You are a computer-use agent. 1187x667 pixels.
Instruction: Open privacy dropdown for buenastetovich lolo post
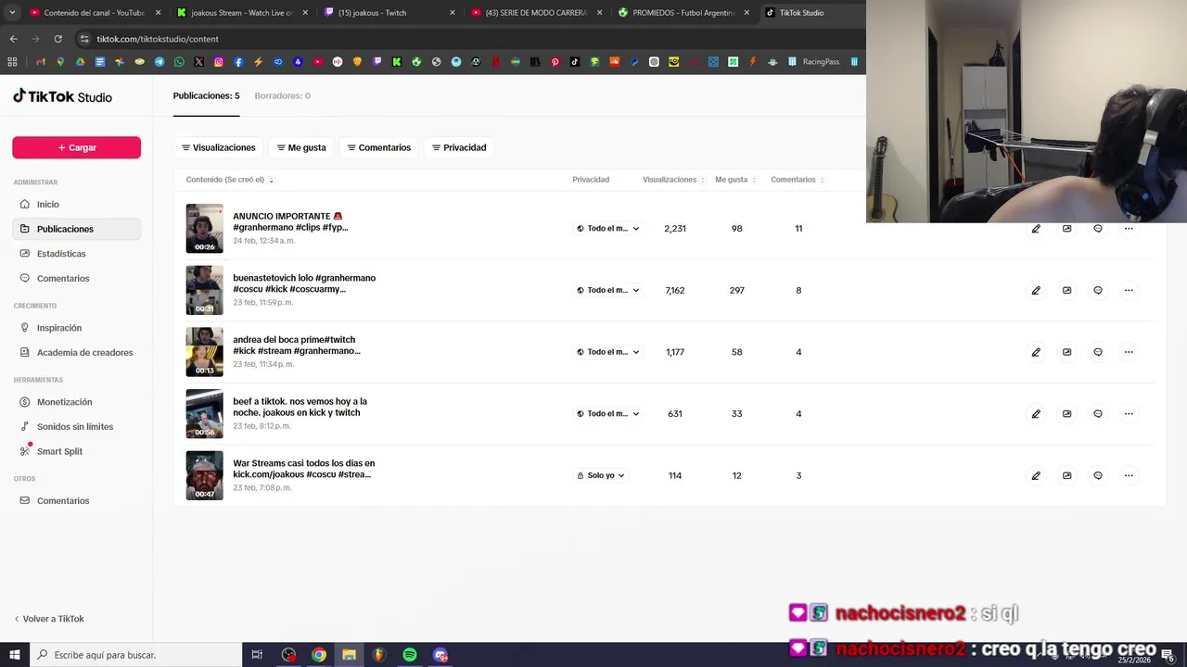pos(608,290)
